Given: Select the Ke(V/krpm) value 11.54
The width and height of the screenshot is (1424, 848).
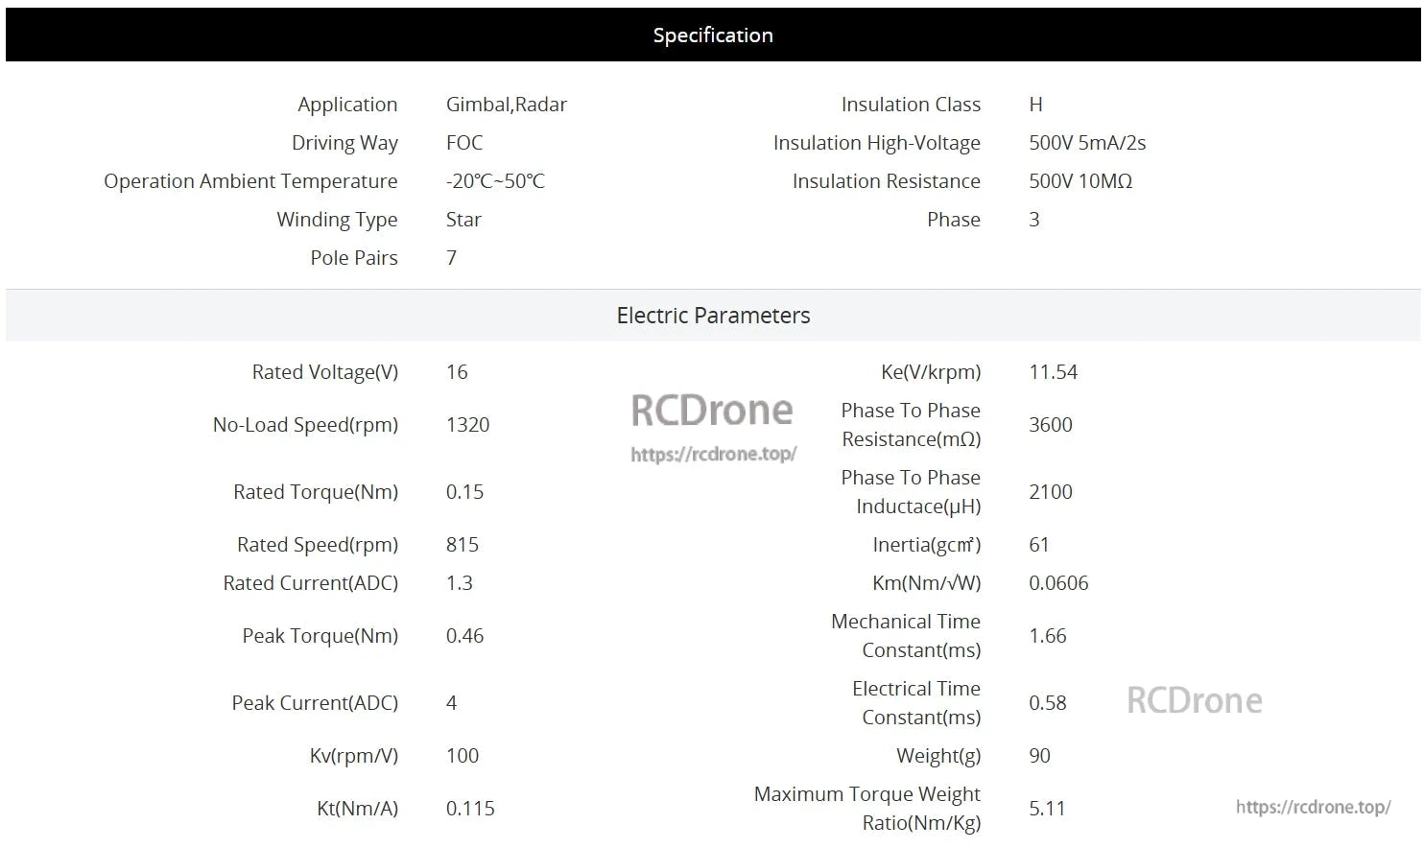Looking at the screenshot, I should (x=1053, y=372).
